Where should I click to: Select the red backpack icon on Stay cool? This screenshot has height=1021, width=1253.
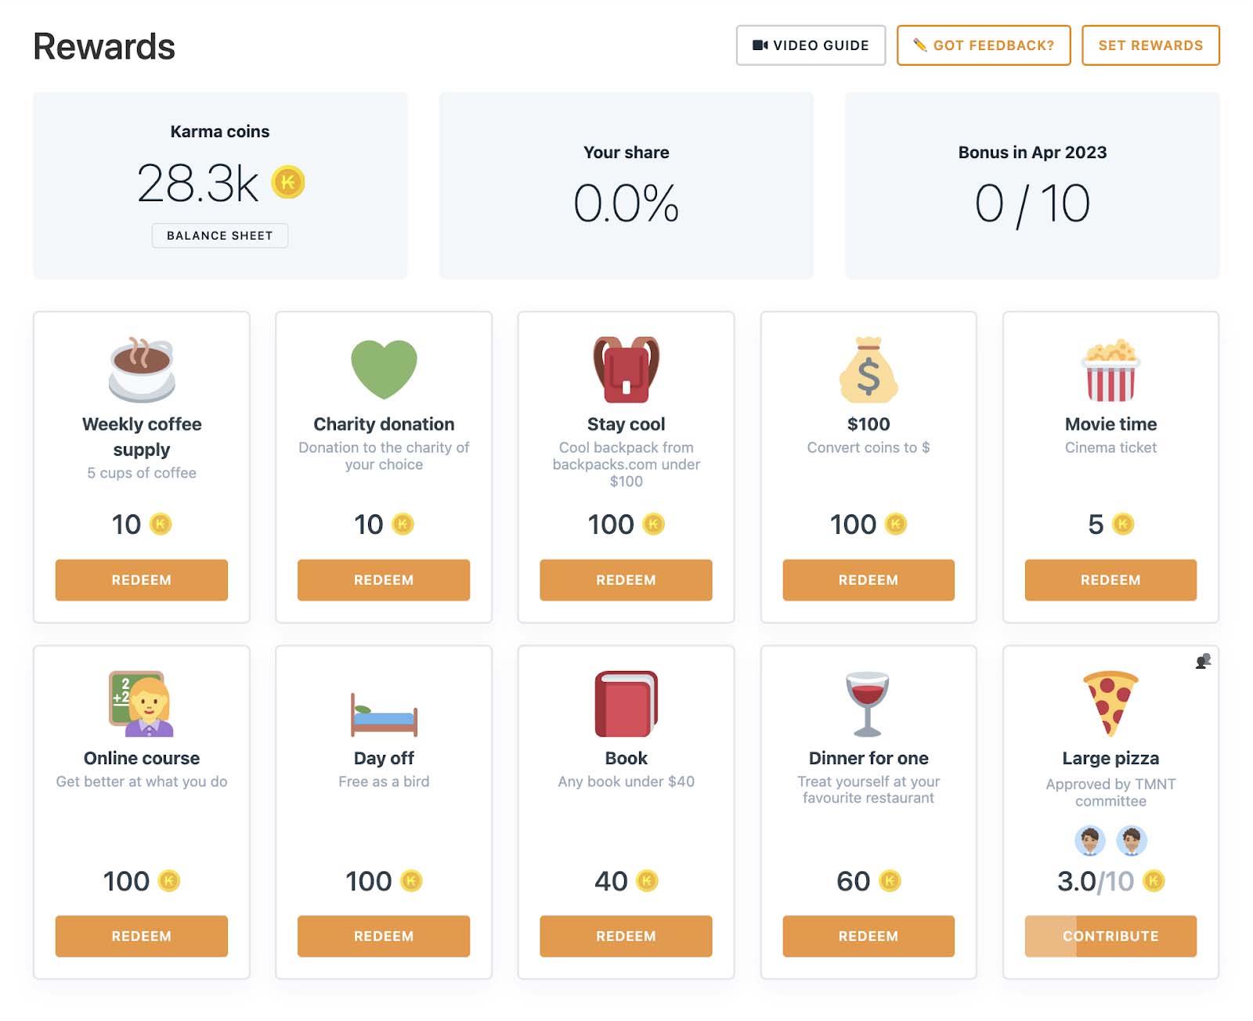coord(626,368)
